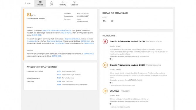The image size is (196, 110).
Task: Open Zneužití Průzkumníka souborů DCOM link in summary
Action: tap(57, 30)
